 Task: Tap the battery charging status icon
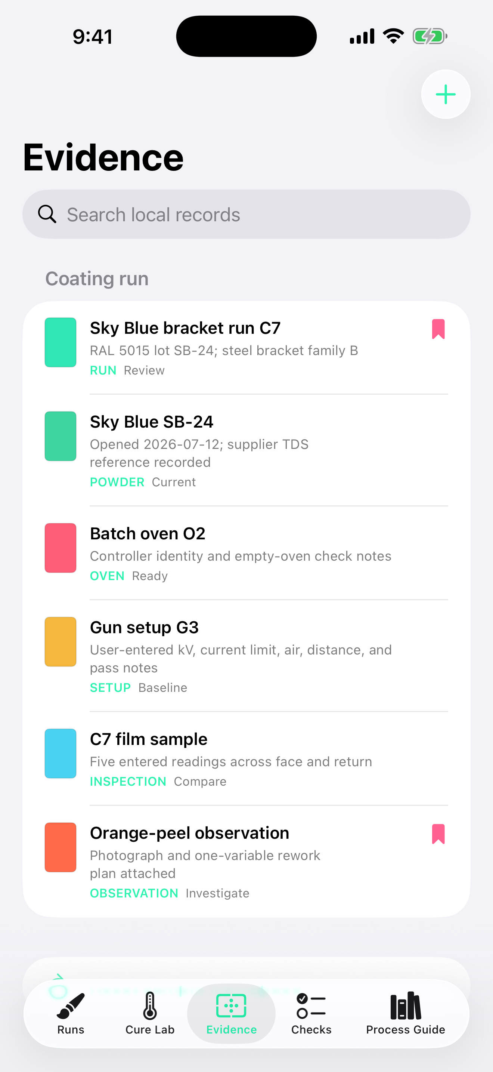pyautogui.click(x=430, y=36)
